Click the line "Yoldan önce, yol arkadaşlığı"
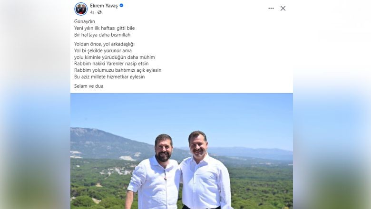 click(104, 44)
